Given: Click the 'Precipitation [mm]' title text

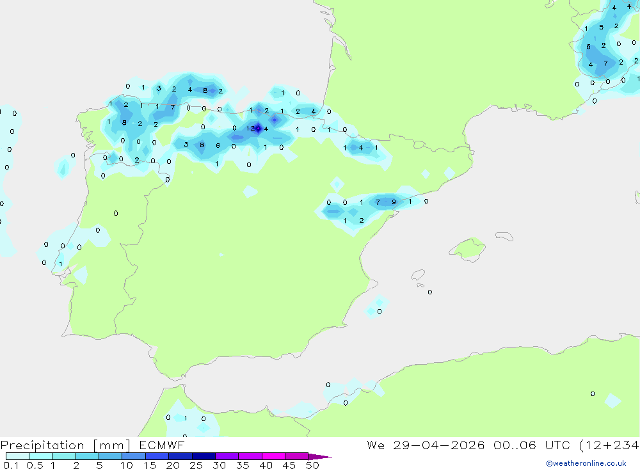Looking at the screenshot, I should click(65, 445).
